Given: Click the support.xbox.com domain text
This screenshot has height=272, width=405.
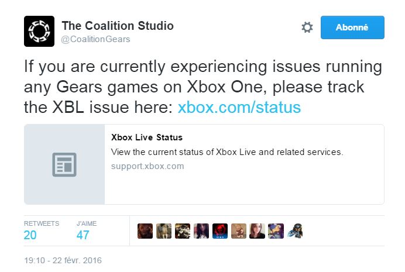Looking at the screenshot, I should [147, 166].
